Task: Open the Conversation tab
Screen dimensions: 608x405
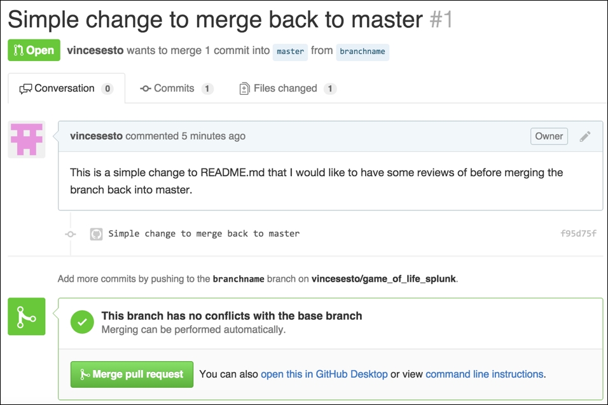Action: tap(66, 88)
